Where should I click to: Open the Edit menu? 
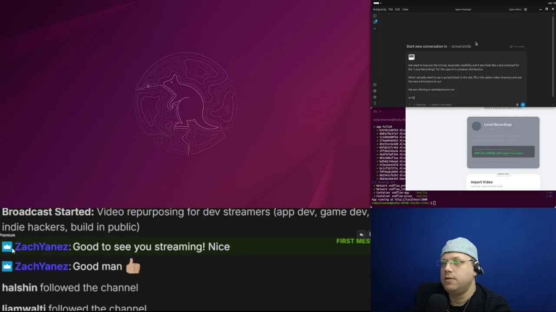(x=397, y=9)
